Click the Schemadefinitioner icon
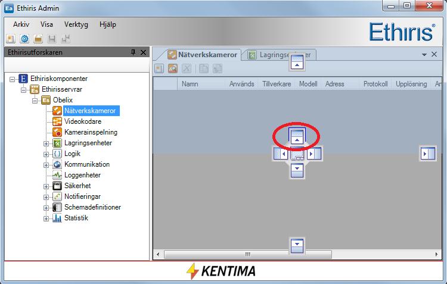Image resolution: width=447 pixels, height=284 pixels. tap(57, 207)
